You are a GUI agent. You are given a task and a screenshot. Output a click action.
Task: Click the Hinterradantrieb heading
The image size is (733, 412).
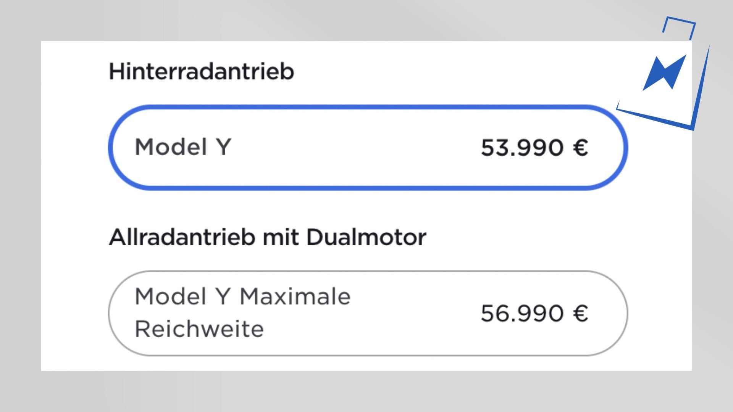click(x=201, y=71)
